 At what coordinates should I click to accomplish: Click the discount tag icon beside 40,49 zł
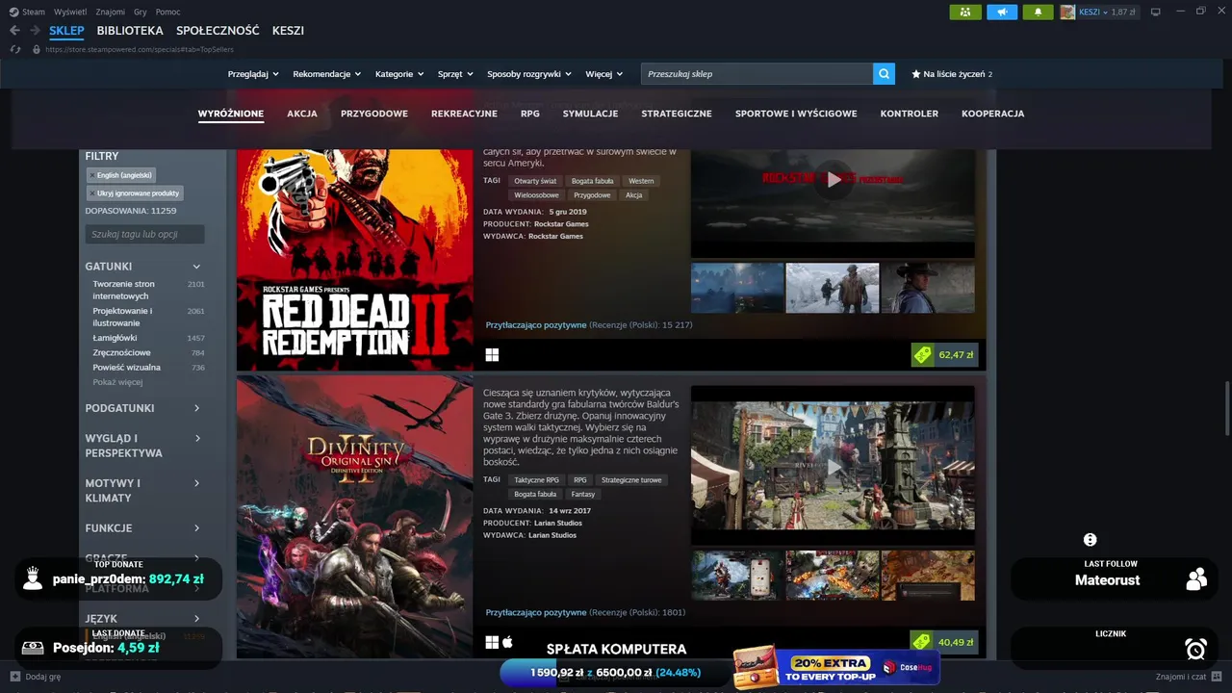click(x=923, y=642)
